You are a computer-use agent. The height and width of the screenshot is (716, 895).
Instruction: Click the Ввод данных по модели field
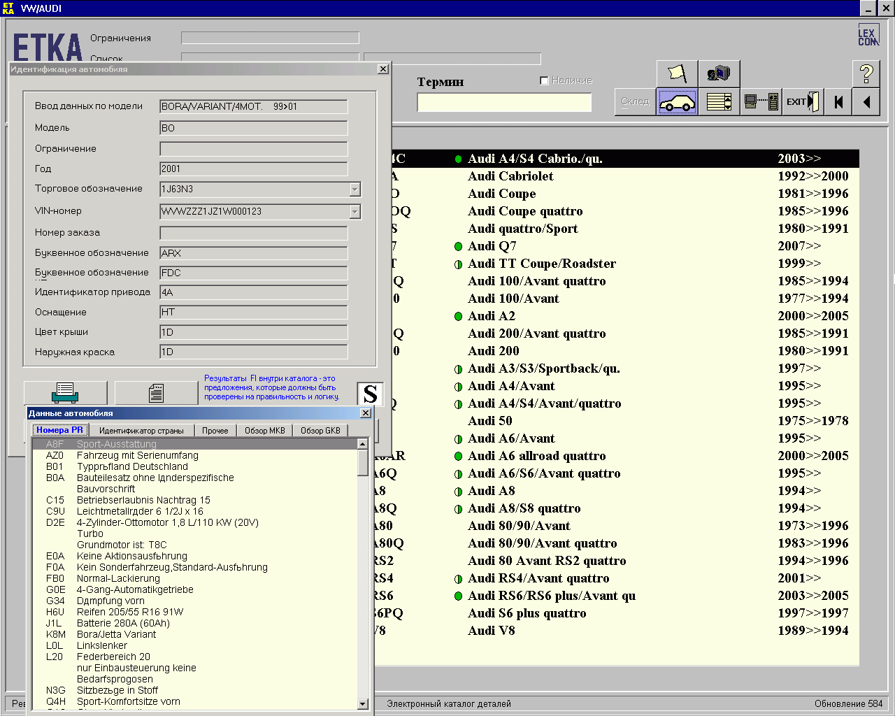click(x=254, y=107)
